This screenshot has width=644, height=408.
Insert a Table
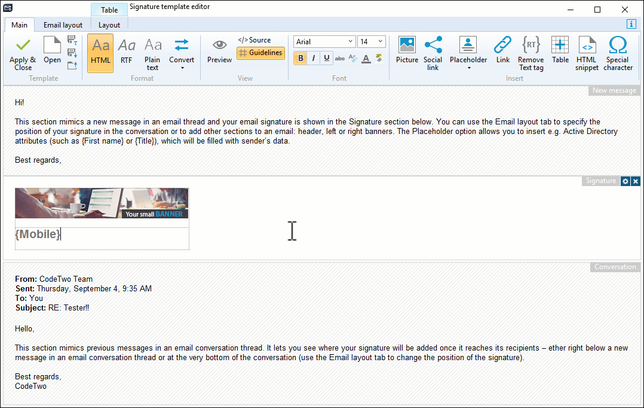click(560, 50)
